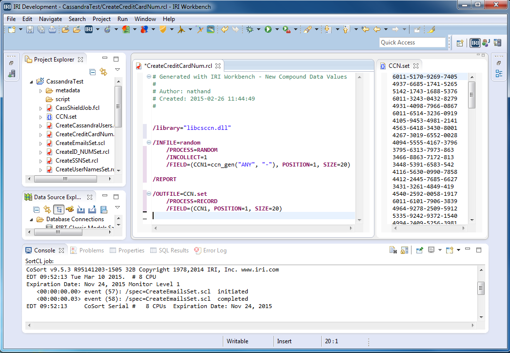
Task: Click the Back navigation yellow arrow
Action: [x=376, y=30]
